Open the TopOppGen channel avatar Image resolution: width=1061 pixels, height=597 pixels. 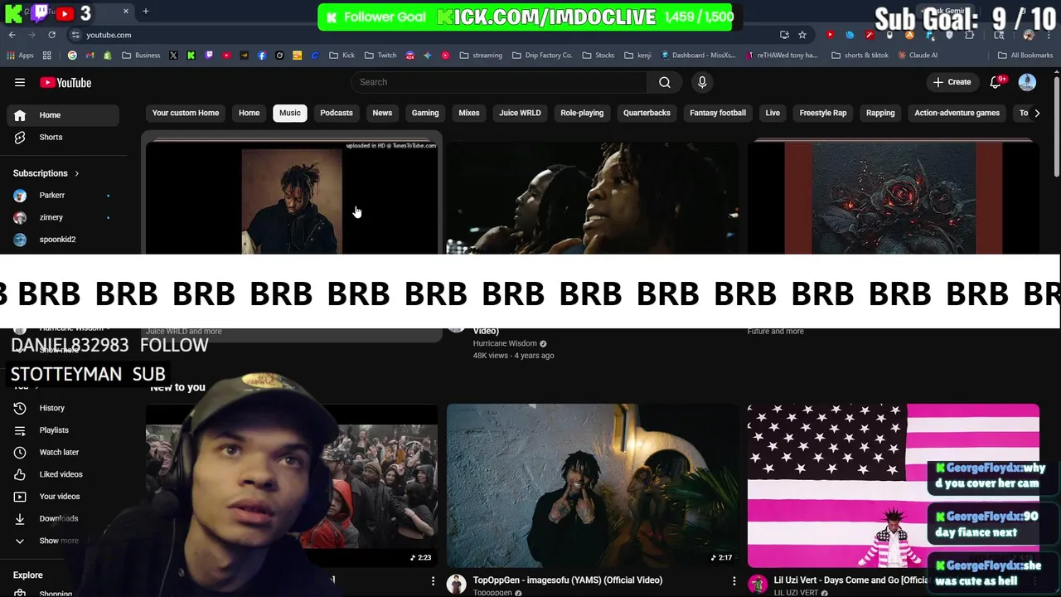(x=456, y=585)
